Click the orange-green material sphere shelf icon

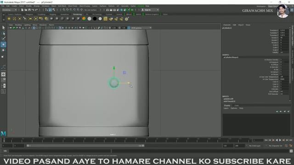click(84, 19)
